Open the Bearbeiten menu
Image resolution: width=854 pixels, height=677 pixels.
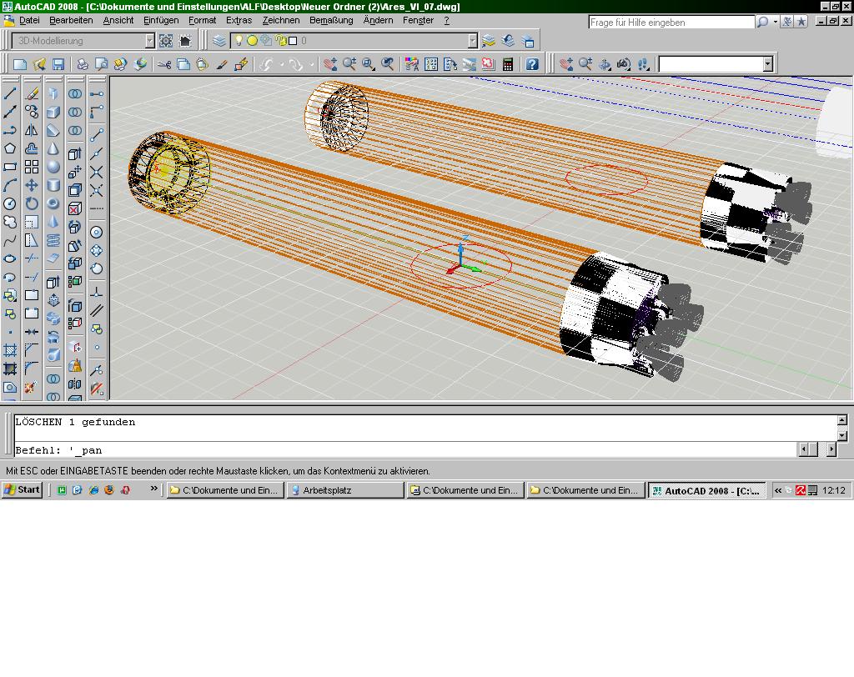point(71,20)
